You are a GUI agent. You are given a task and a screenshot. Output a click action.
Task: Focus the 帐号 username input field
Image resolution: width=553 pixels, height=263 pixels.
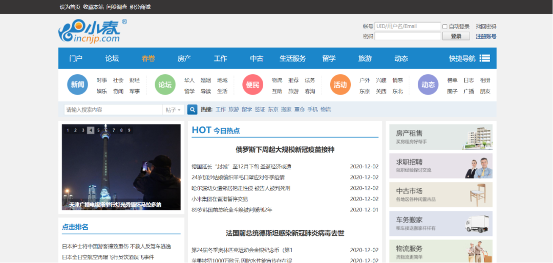(408, 26)
